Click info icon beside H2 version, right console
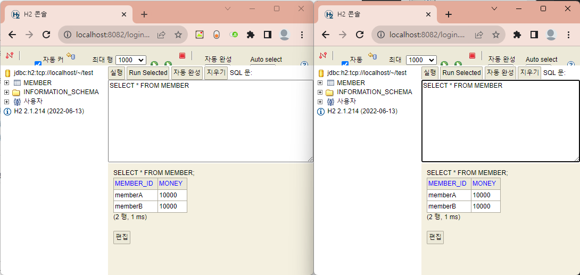This screenshot has width=580, height=275. click(x=321, y=111)
